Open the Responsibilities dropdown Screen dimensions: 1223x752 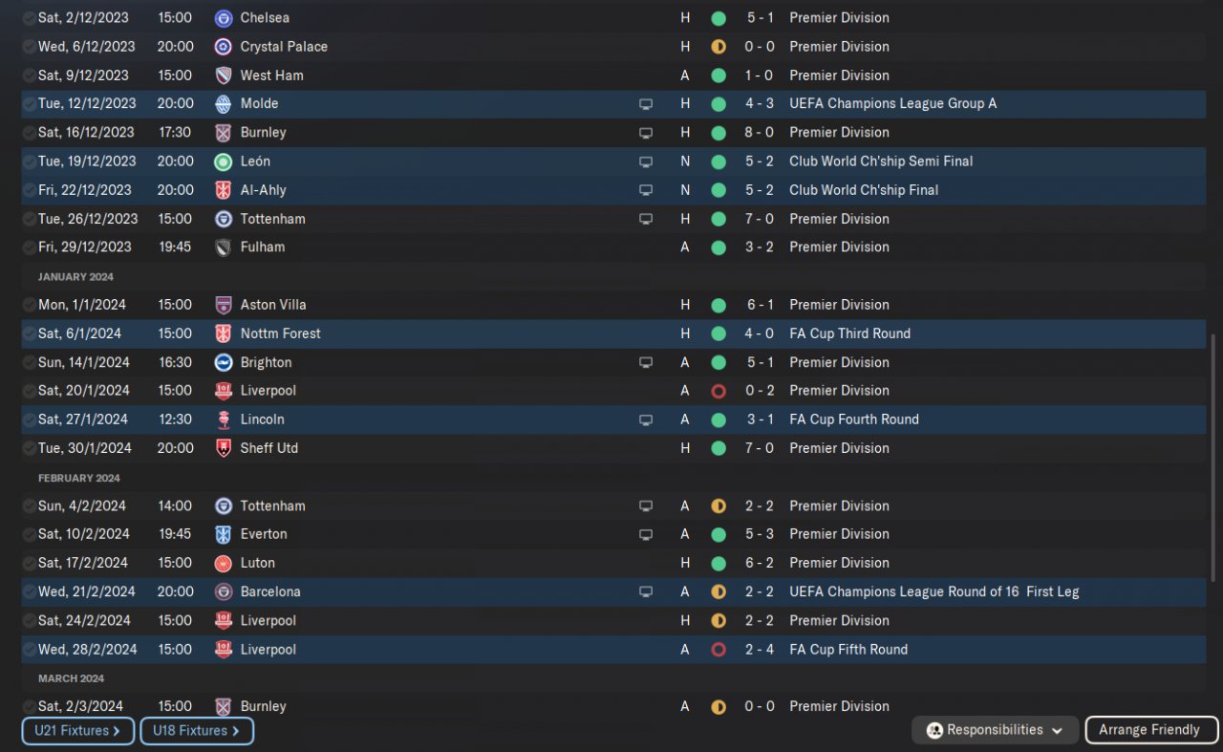[995, 731]
